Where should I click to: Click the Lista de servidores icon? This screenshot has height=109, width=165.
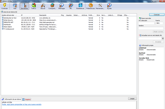[x=2, y=12]
